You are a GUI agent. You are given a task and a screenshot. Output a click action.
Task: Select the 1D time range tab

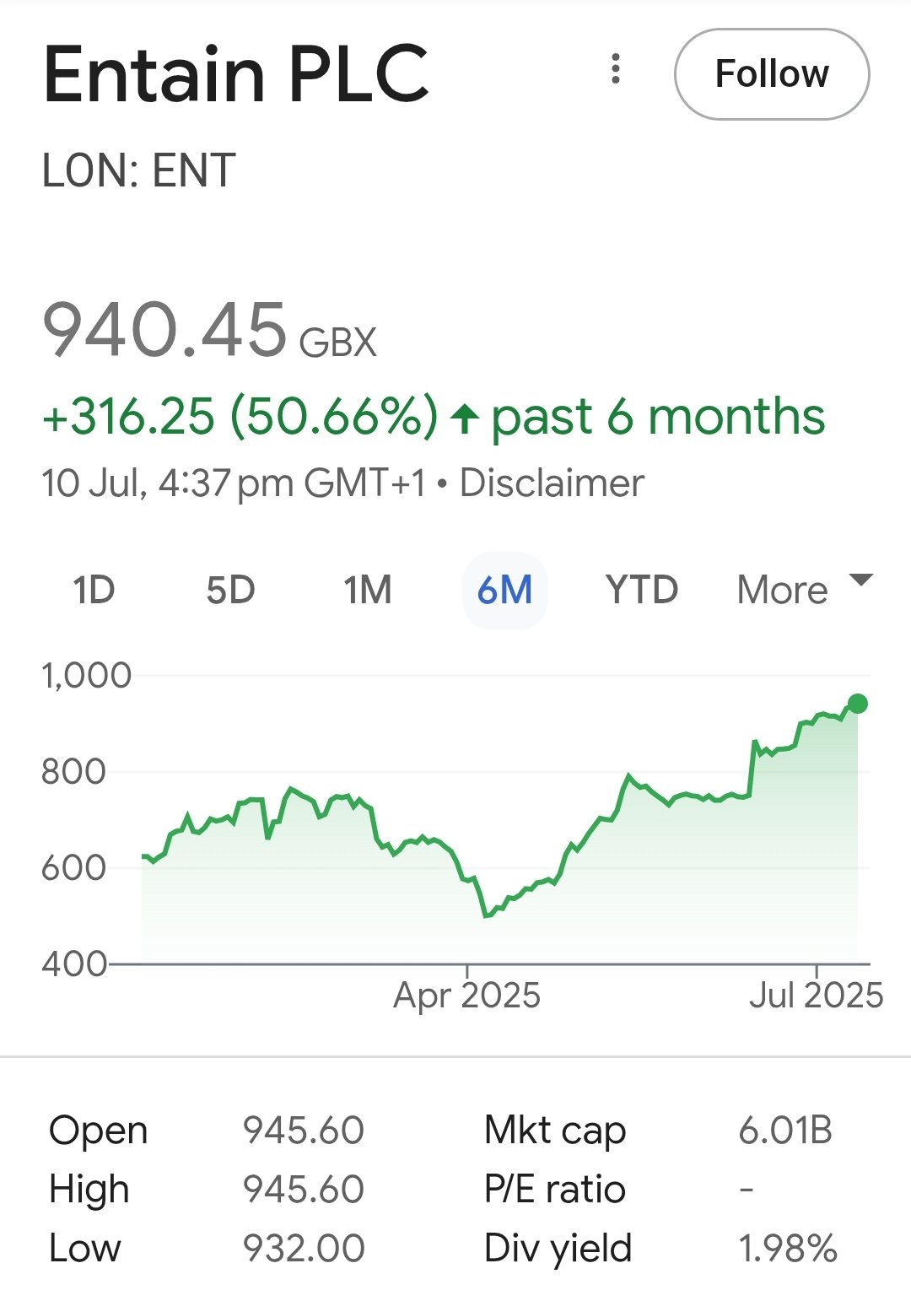click(x=94, y=590)
